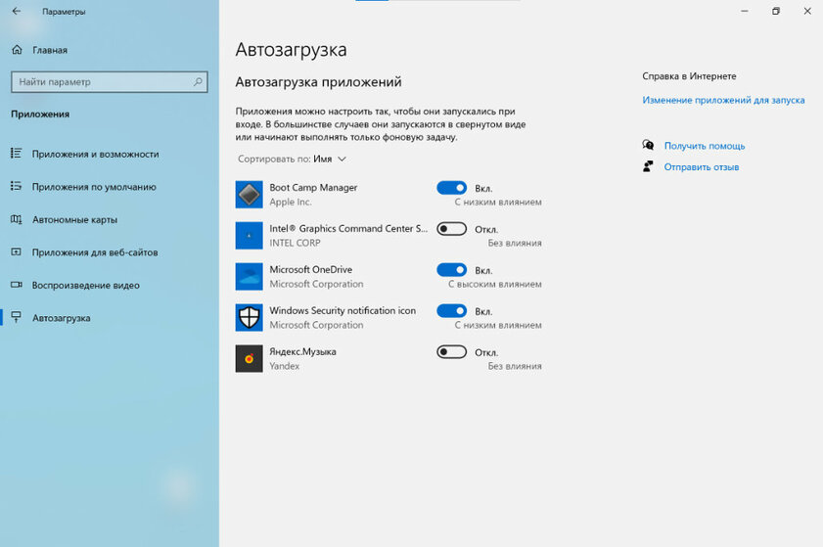Click the Yandex publisher text
The image size is (823, 547).
click(284, 366)
